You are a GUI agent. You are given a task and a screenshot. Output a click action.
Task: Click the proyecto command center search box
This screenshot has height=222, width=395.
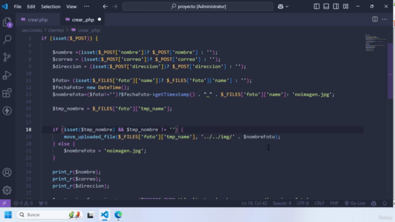(x=197, y=7)
